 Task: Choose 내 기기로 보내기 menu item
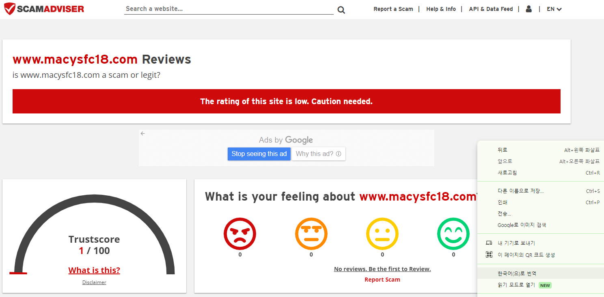coord(541,243)
